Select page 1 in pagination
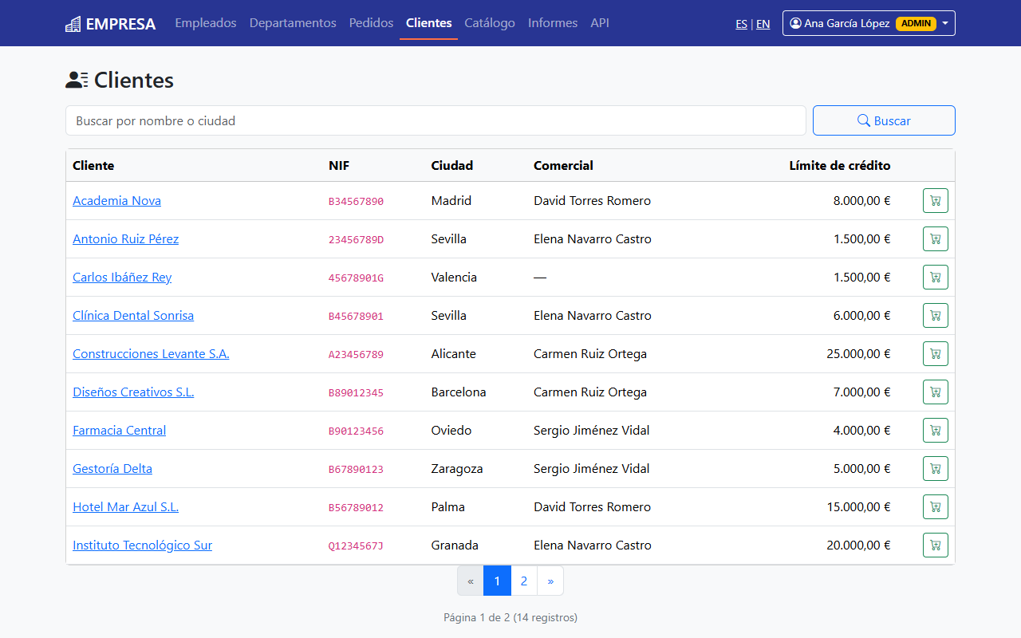1021x638 pixels. pos(497,581)
